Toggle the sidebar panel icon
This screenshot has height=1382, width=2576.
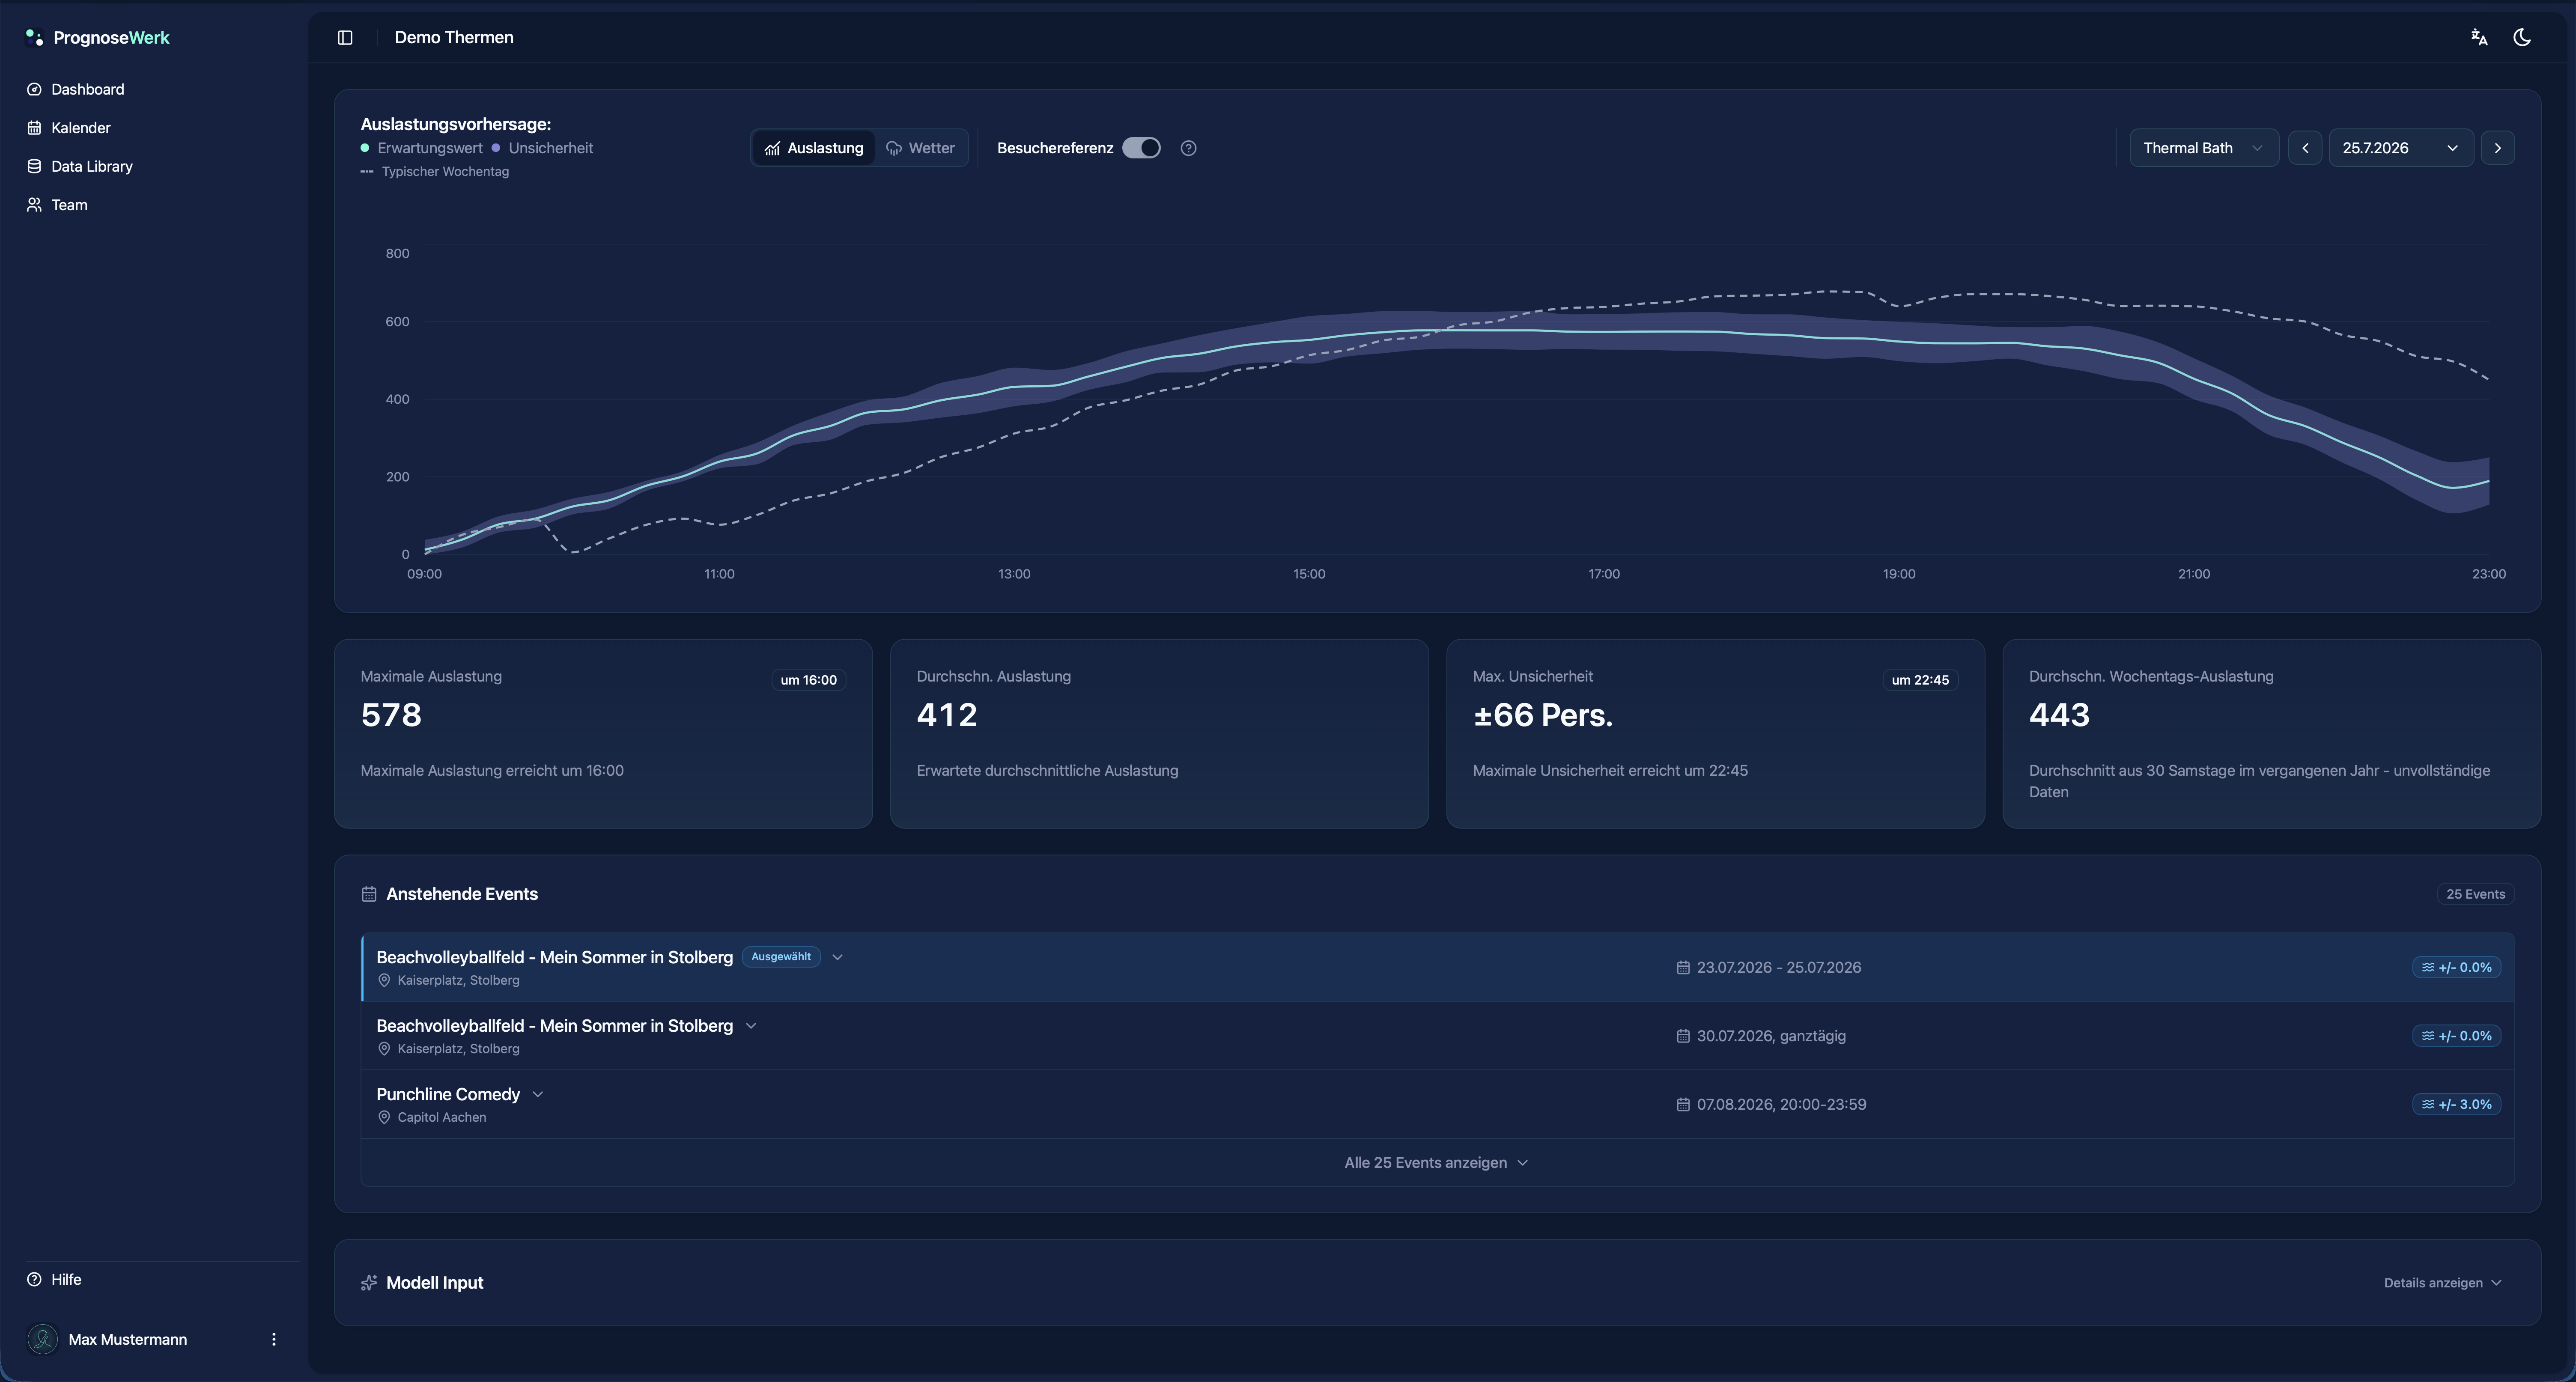tap(345, 38)
